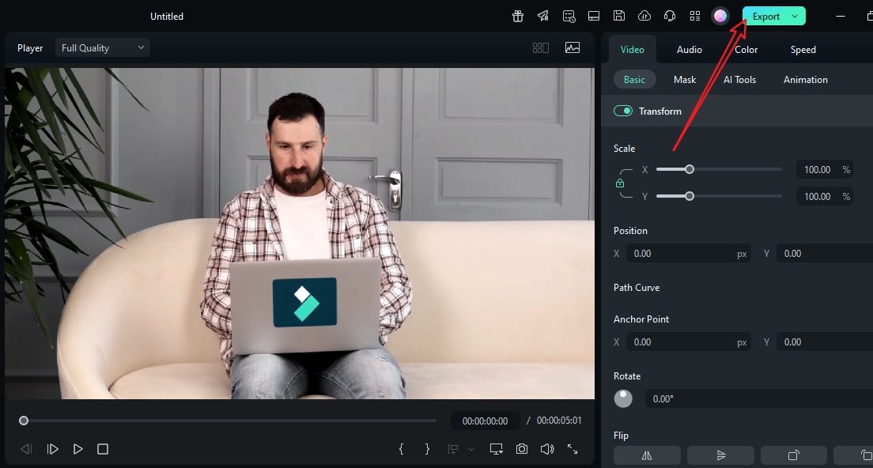Show the image scope view icon
Image resolution: width=873 pixels, height=468 pixels.
click(x=573, y=48)
